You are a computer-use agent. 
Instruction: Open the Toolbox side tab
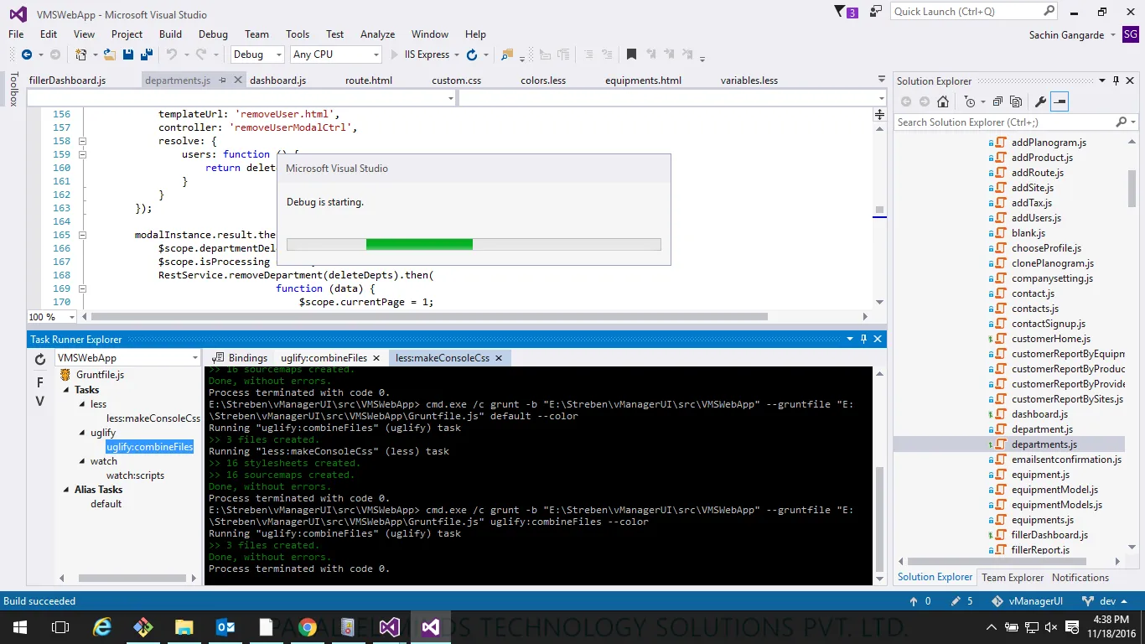click(13, 89)
